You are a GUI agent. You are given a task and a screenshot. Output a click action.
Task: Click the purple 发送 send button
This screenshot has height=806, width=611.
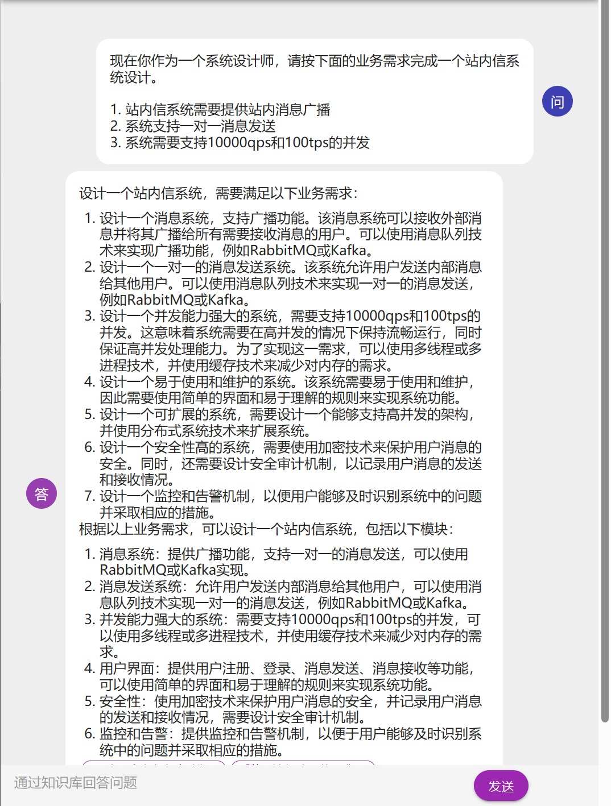click(501, 786)
